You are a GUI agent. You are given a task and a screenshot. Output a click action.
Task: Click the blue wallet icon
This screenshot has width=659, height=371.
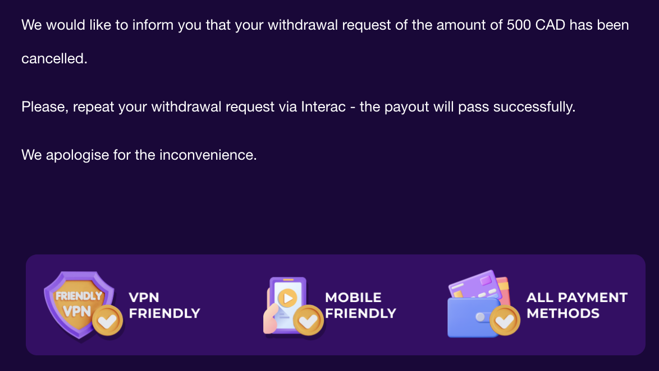470,317
